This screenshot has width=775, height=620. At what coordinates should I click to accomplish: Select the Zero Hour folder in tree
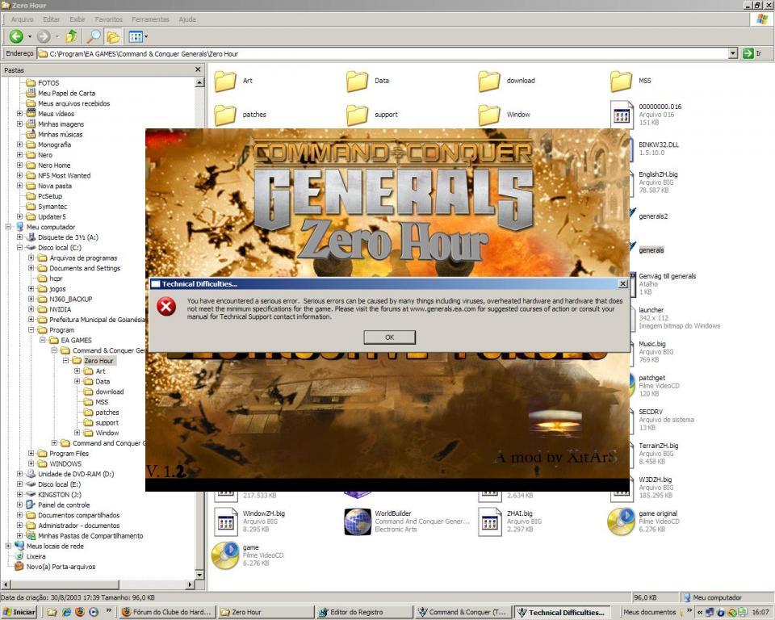click(98, 361)
